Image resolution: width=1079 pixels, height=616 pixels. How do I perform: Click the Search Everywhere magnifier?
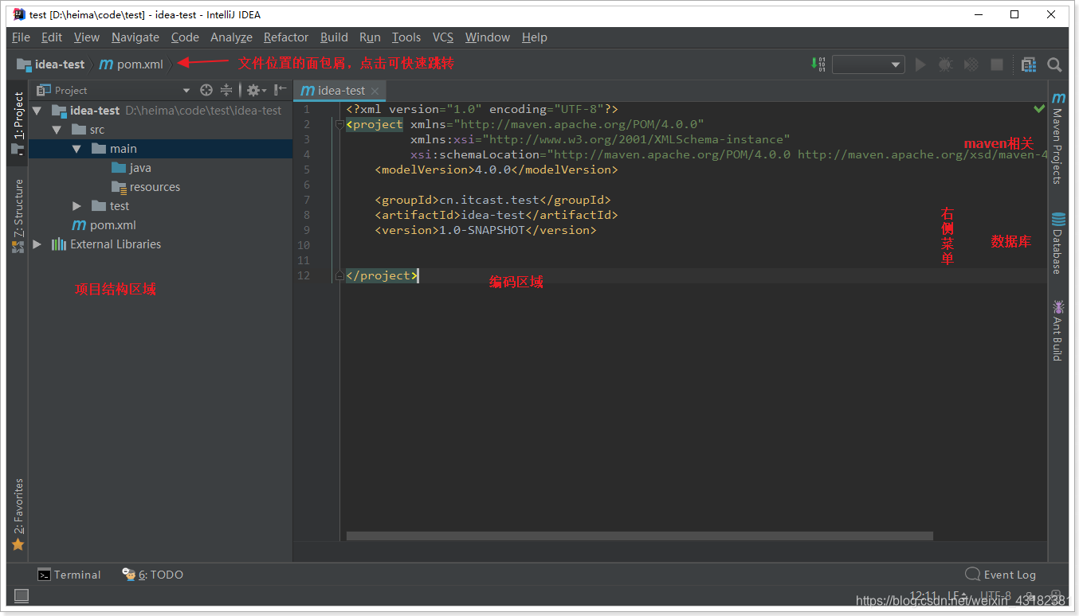point(1054,64)
